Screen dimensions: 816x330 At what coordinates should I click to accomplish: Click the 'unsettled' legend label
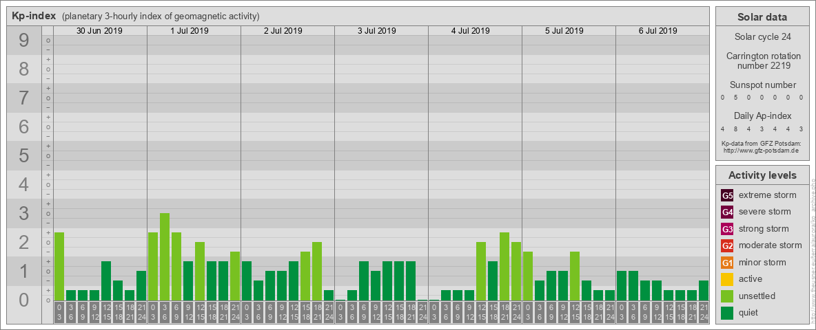click(757, 296)
